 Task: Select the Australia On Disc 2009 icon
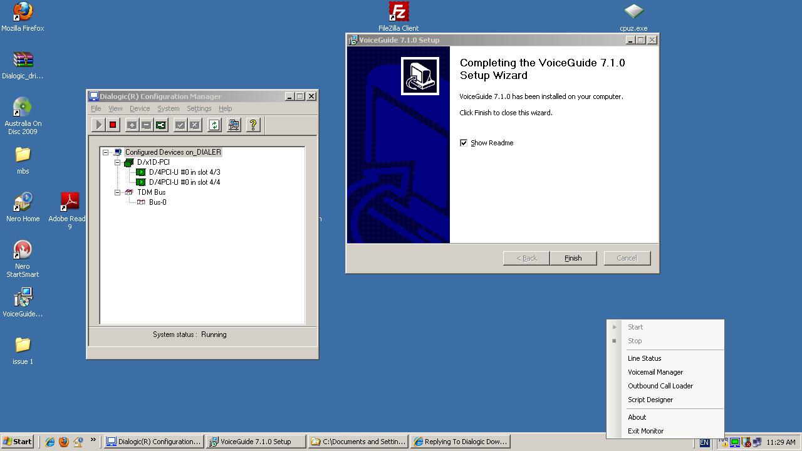coord(23,116)
